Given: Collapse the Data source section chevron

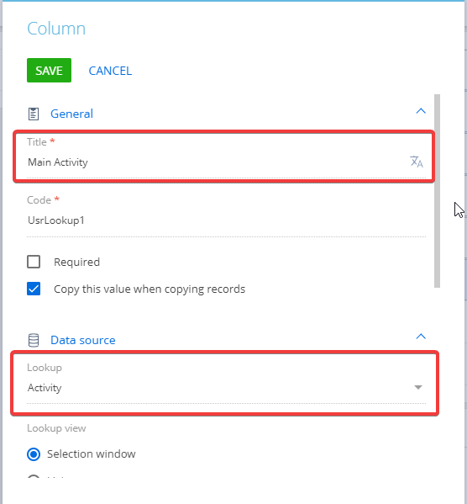Looking at the screenshot, I should click(x=421, y=337).
